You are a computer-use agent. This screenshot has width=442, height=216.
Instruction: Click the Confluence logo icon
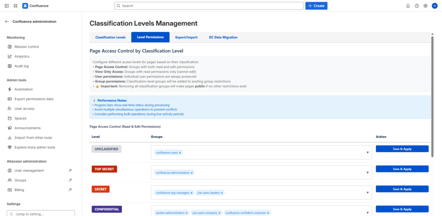tap(25, 6)
